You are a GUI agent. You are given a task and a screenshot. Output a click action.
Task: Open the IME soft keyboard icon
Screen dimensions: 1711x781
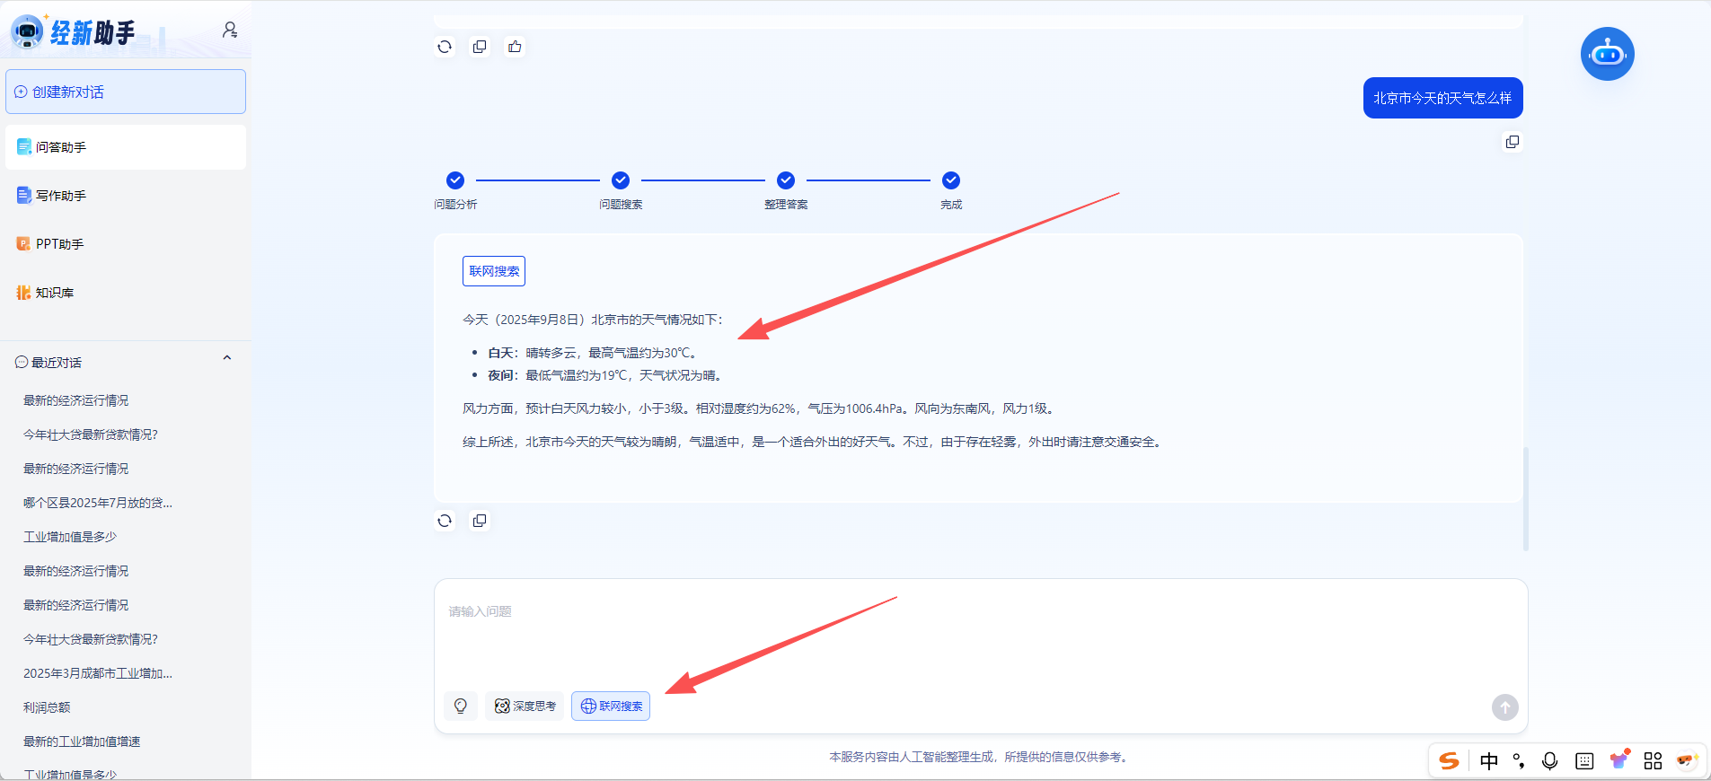pyautogui.click(x=1584, y=761)
